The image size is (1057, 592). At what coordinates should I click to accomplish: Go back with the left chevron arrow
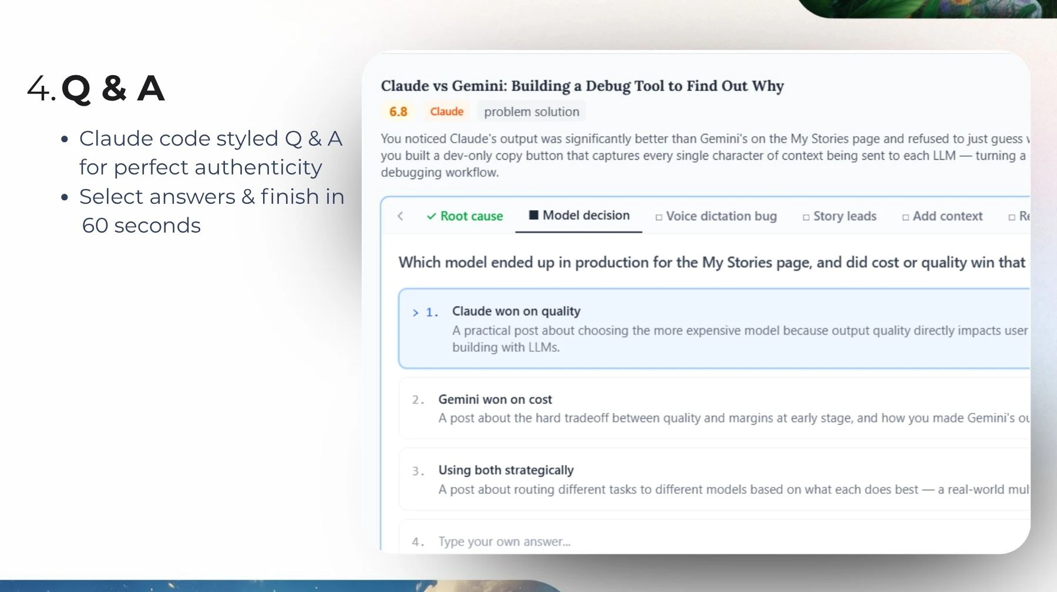[x=400, y=216]
